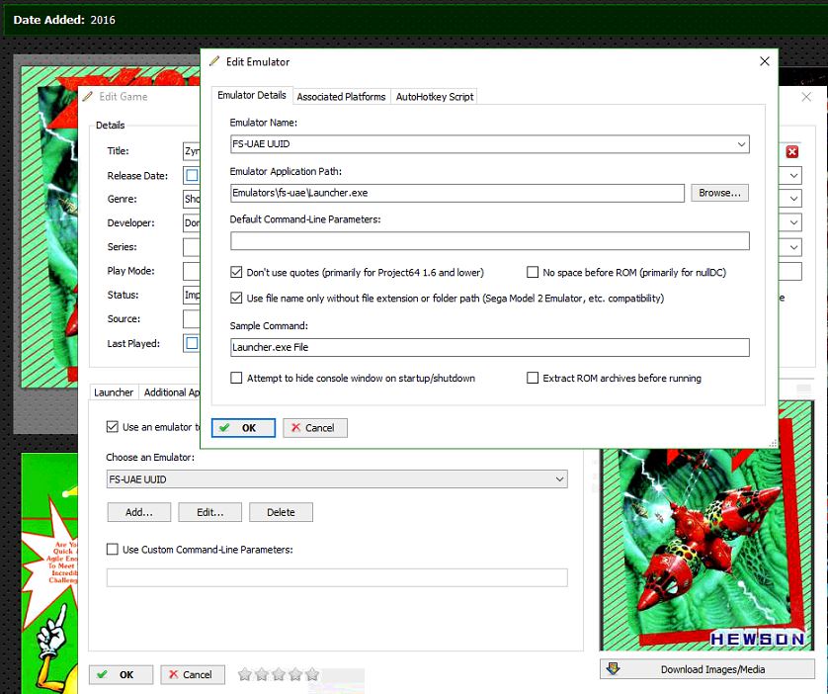Select the Launcher tab in Edit Game
The image size is (828, 694).
(x=114, y=391)
